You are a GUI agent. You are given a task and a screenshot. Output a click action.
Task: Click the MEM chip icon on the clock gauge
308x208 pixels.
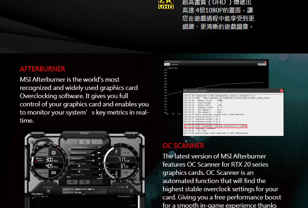click(53, 173)
